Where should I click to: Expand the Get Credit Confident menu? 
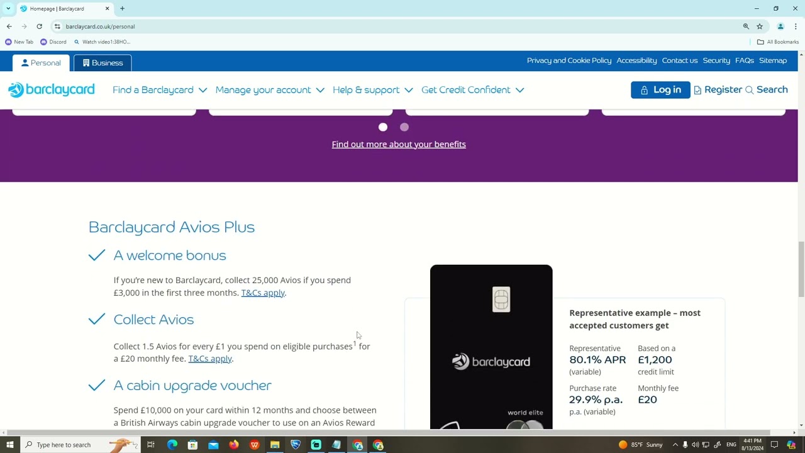473,90
